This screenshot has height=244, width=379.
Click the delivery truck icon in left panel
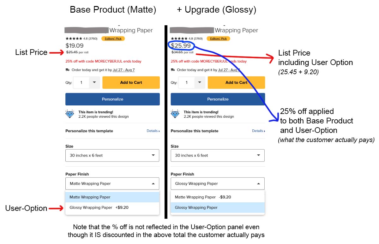[x=67, y=70]
